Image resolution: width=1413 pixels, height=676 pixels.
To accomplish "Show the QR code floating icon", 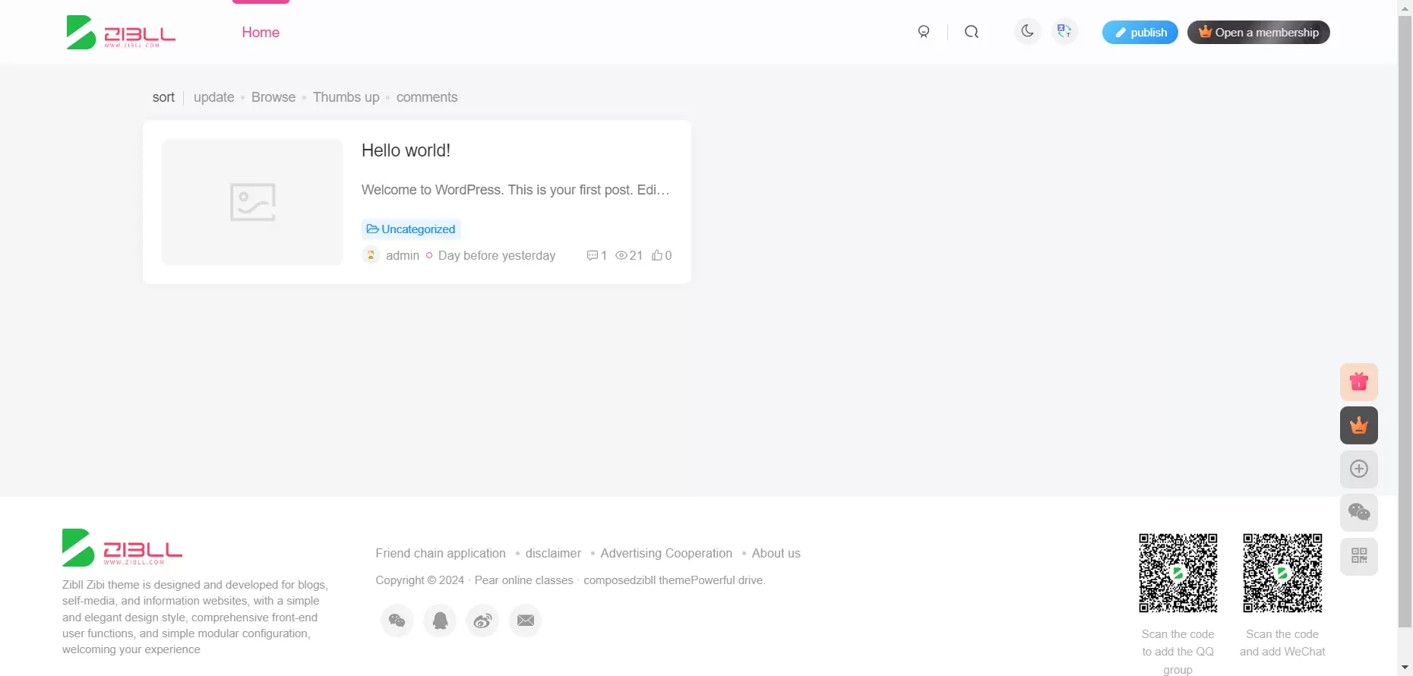I will [1359, 556].
